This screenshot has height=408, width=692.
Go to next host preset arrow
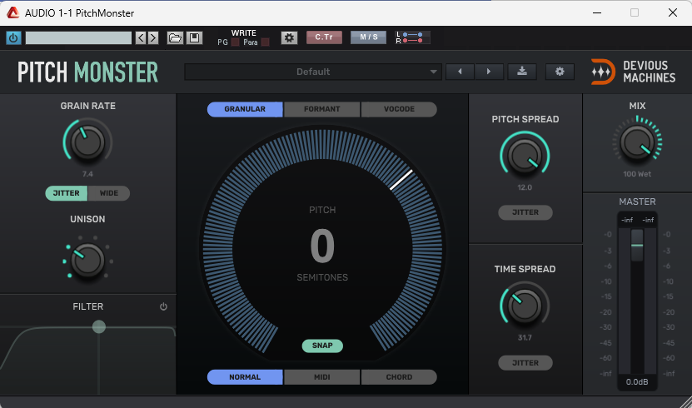[153, 38]
